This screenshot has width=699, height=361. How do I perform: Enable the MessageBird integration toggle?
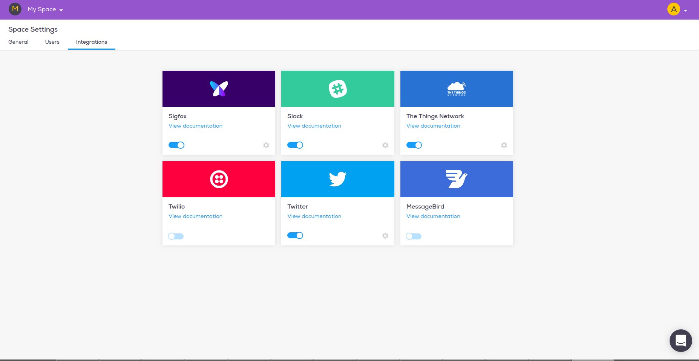414,236
